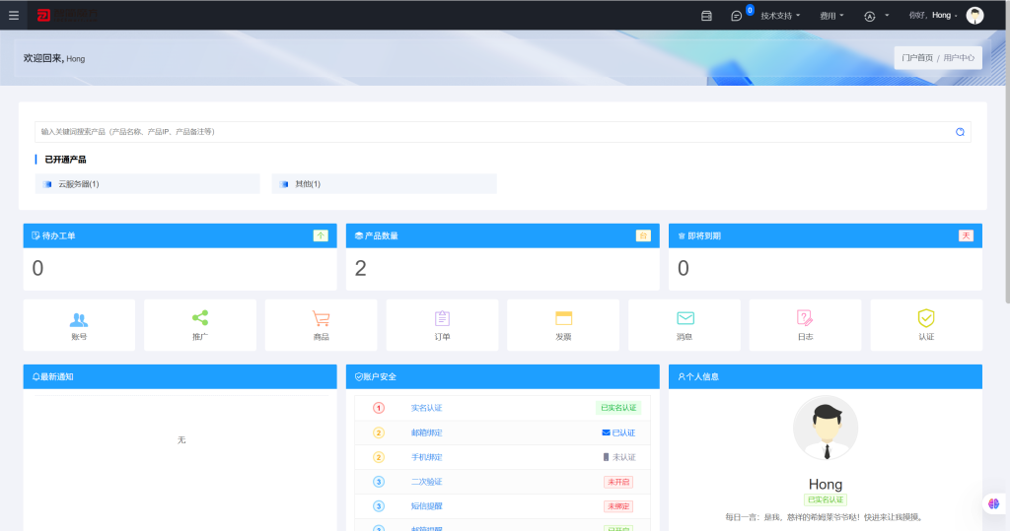The image size is (1010, 531).
Task: Click the number 2 icon beside 手机绑定
Action: (379, 457)
